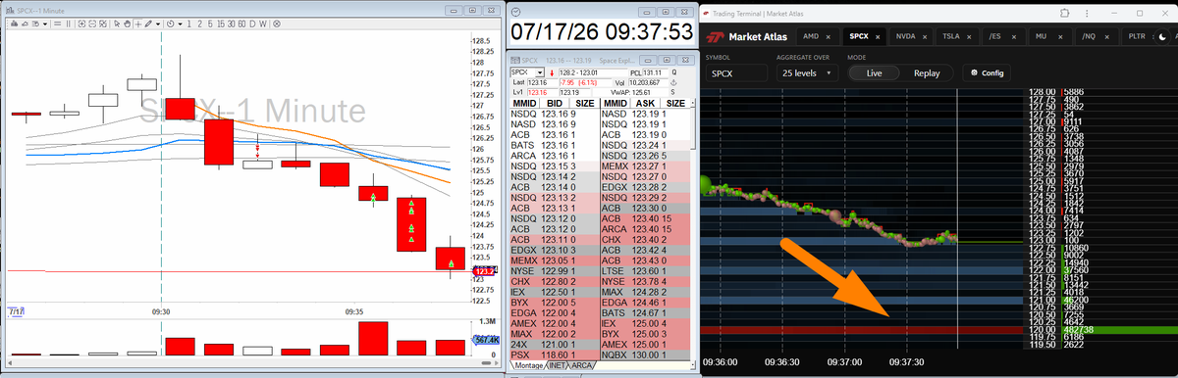1178x378 pixels.
Task: Open the pencil drawing tool dropdown arrow
Action: click(x=158, y=24)
